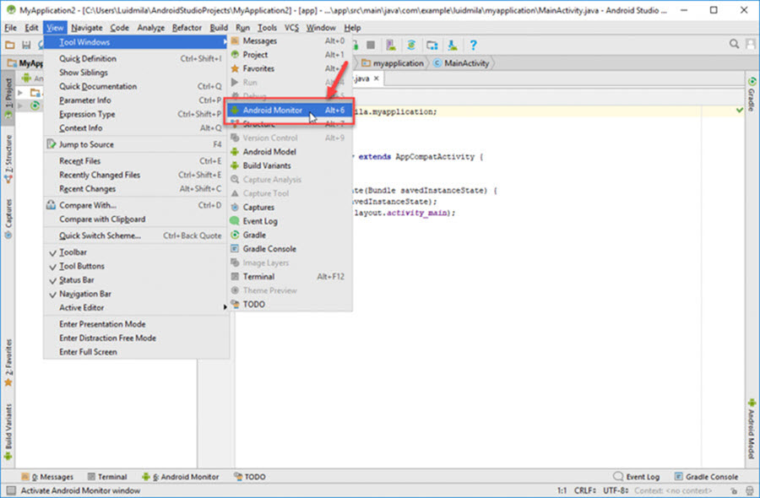Click the myapplication breadcrumb in navigation bar
The height and width of the screenshot is (498, 760).
click(393, 63)
